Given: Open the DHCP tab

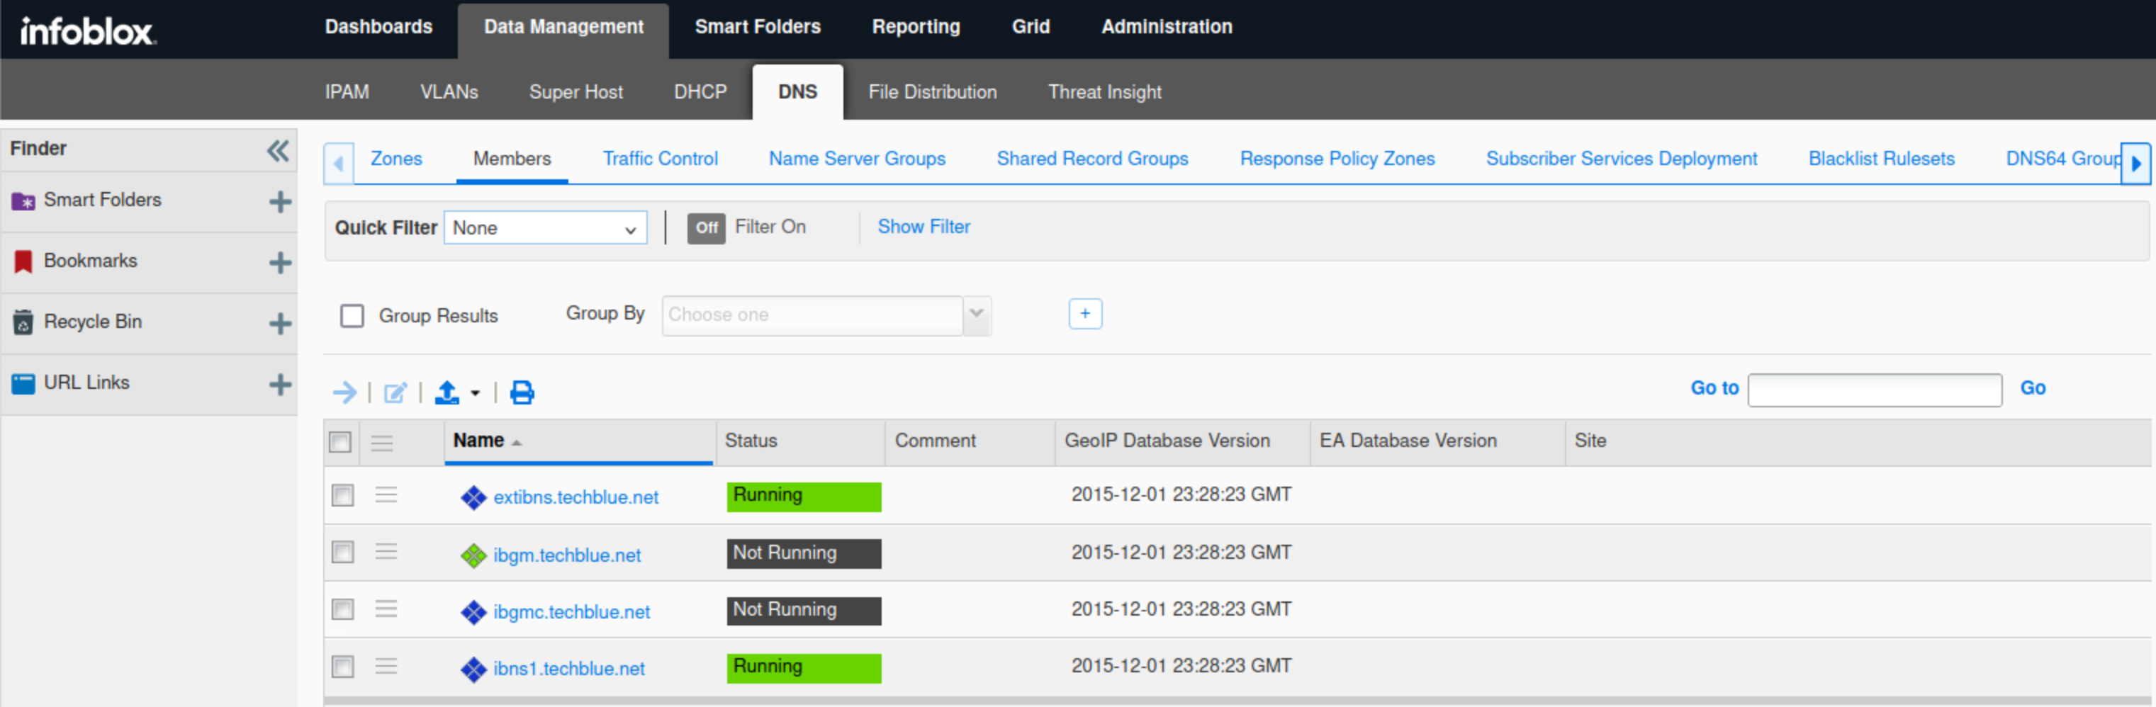Looking at the screenshot, I should pos(700,92).
